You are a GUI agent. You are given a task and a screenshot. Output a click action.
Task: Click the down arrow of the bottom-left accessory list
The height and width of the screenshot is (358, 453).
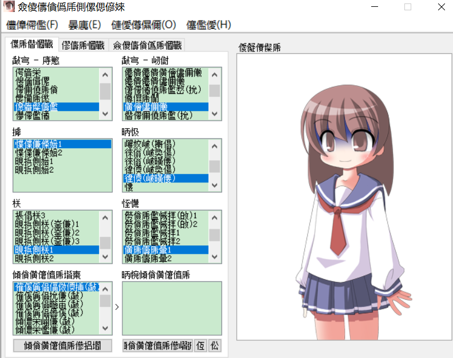[x=105, y=328]
